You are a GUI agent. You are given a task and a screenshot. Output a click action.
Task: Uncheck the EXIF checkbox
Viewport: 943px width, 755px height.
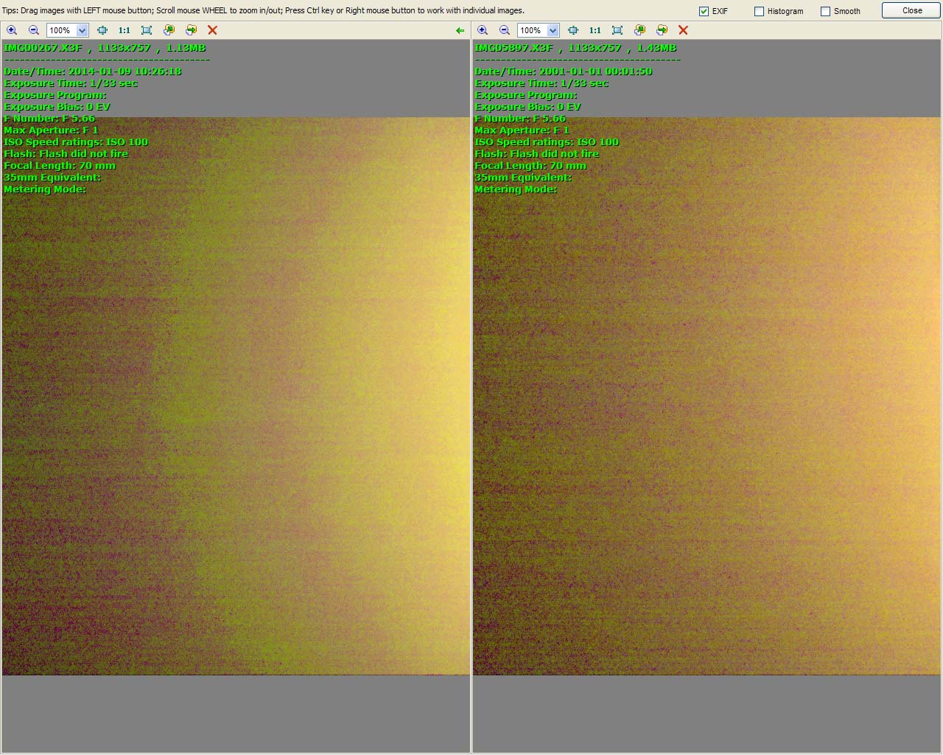[704, 11]
